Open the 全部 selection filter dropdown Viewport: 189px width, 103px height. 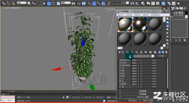click(21, 3)
